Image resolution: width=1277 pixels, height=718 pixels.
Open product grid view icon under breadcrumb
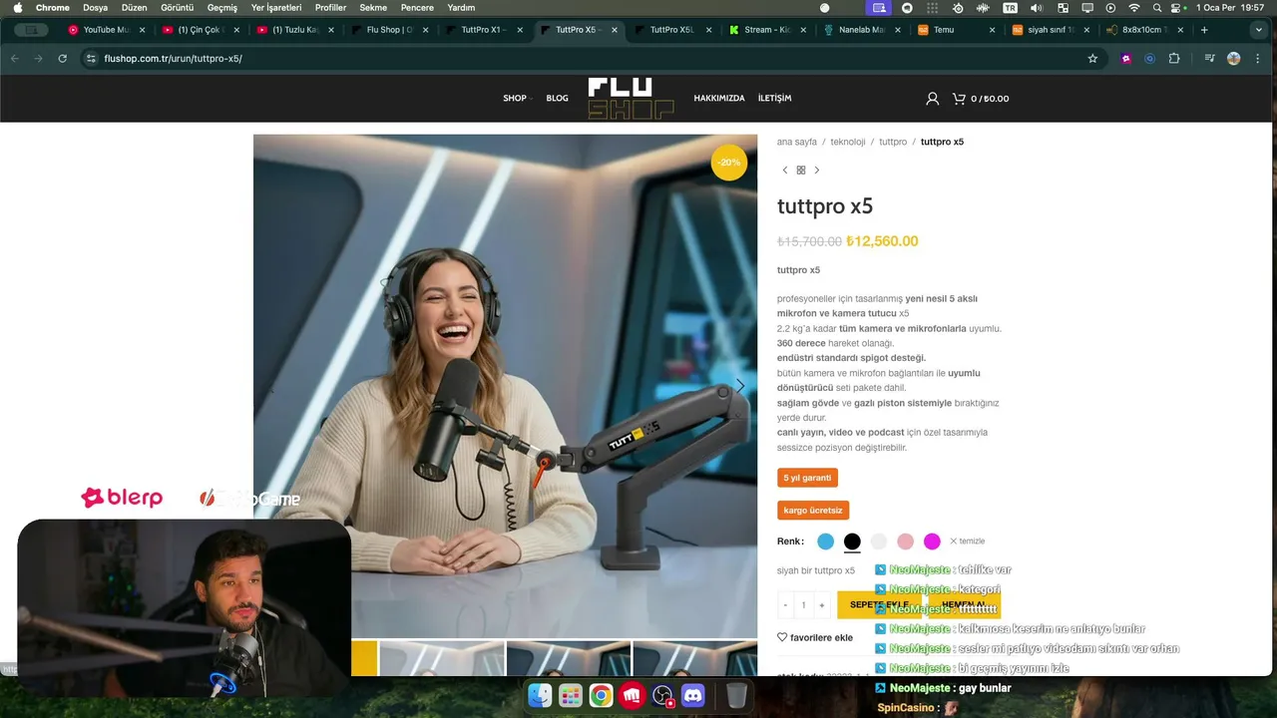(801, 171)
